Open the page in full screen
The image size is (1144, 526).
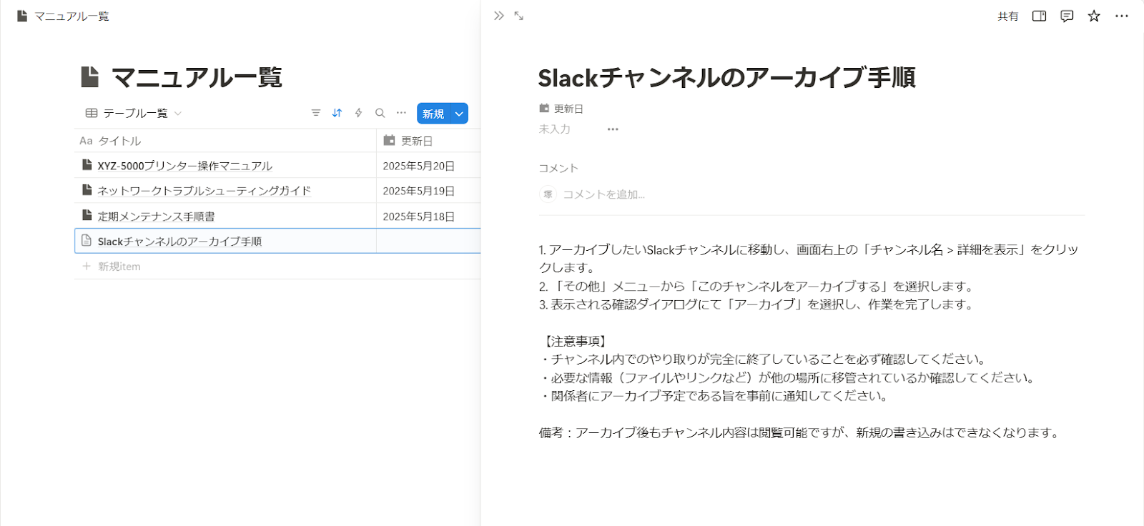519,16
